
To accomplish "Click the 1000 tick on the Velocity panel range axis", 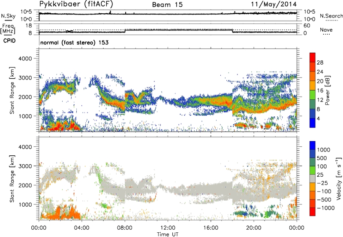I will pos(25,204).
